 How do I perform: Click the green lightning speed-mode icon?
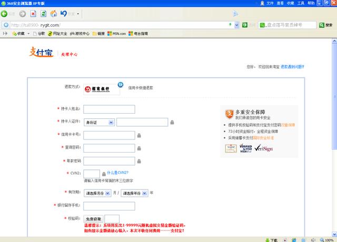coord(230,25)
